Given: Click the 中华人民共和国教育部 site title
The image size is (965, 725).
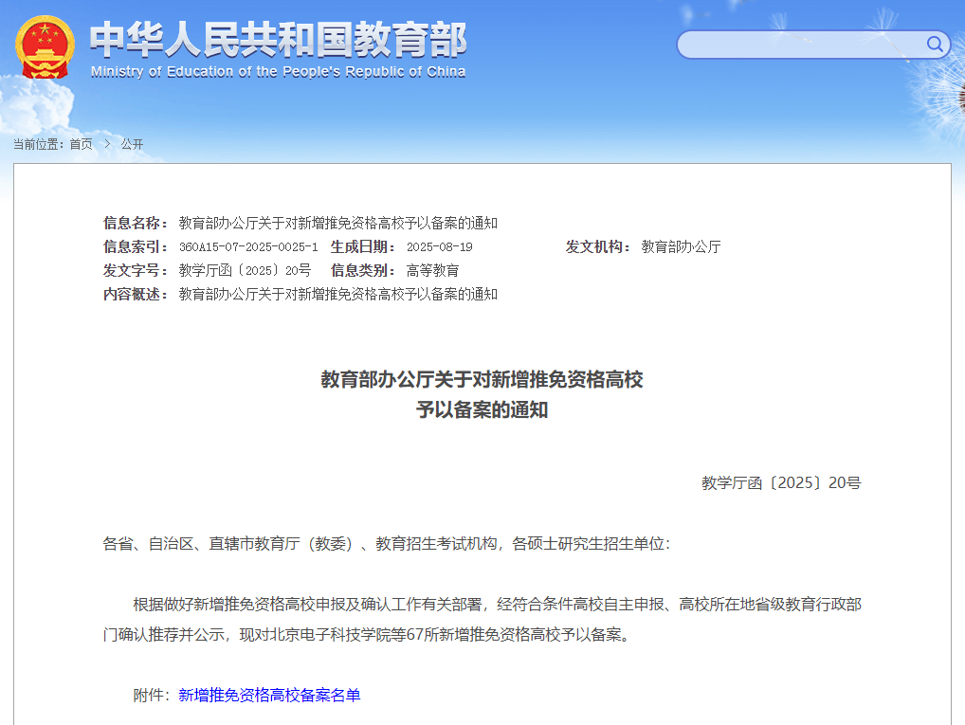Looking at the screenshot, I should pos(279,40).
